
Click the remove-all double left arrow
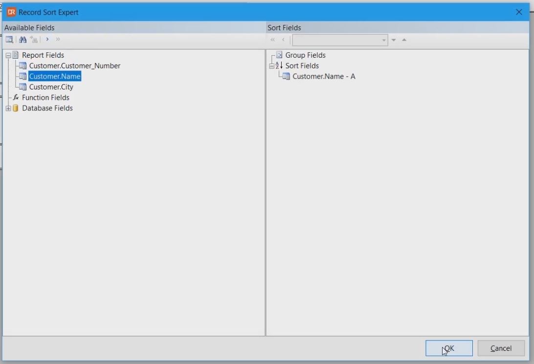(x=273, y=40)
